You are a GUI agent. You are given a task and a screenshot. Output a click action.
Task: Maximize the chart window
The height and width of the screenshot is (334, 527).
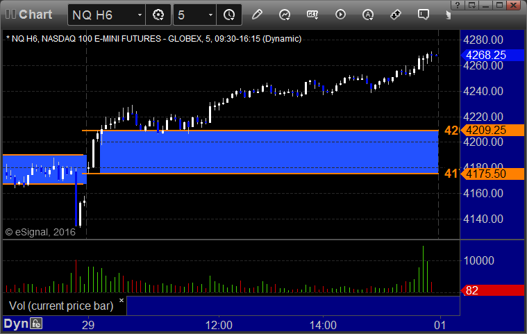point(499,5)
